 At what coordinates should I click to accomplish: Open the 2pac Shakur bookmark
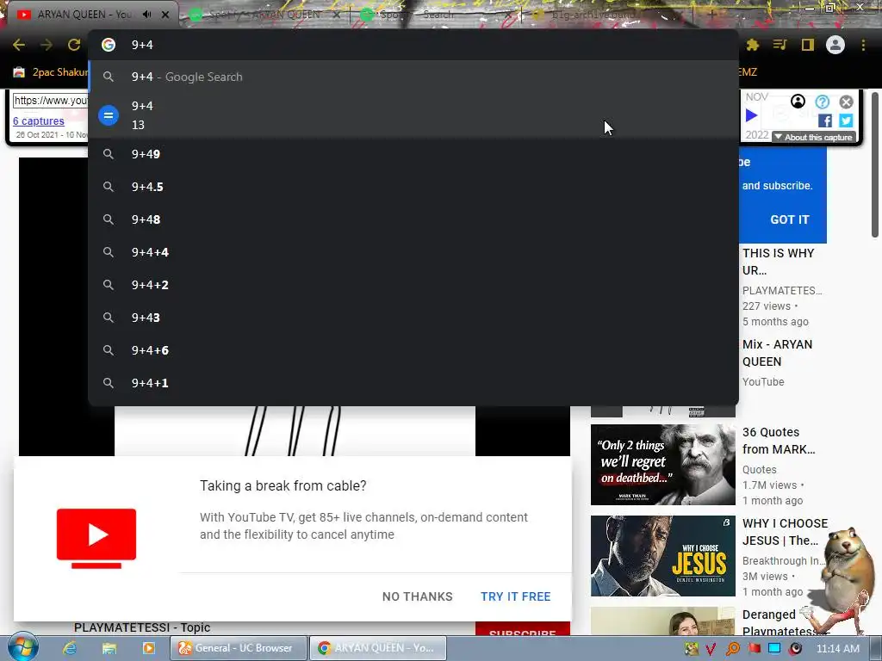(51, 72)
